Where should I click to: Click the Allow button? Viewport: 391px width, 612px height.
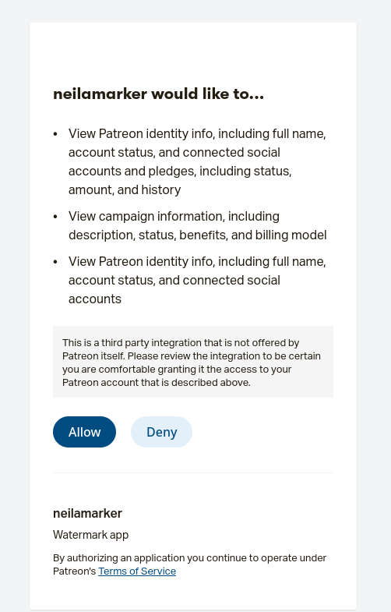coord(84,432)
